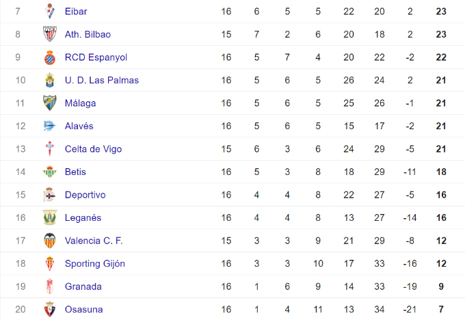Open the Sporting Gijón team link
The width and height of the screenshot is (465, 320).
pyautogui.click(x=95, y=264)
